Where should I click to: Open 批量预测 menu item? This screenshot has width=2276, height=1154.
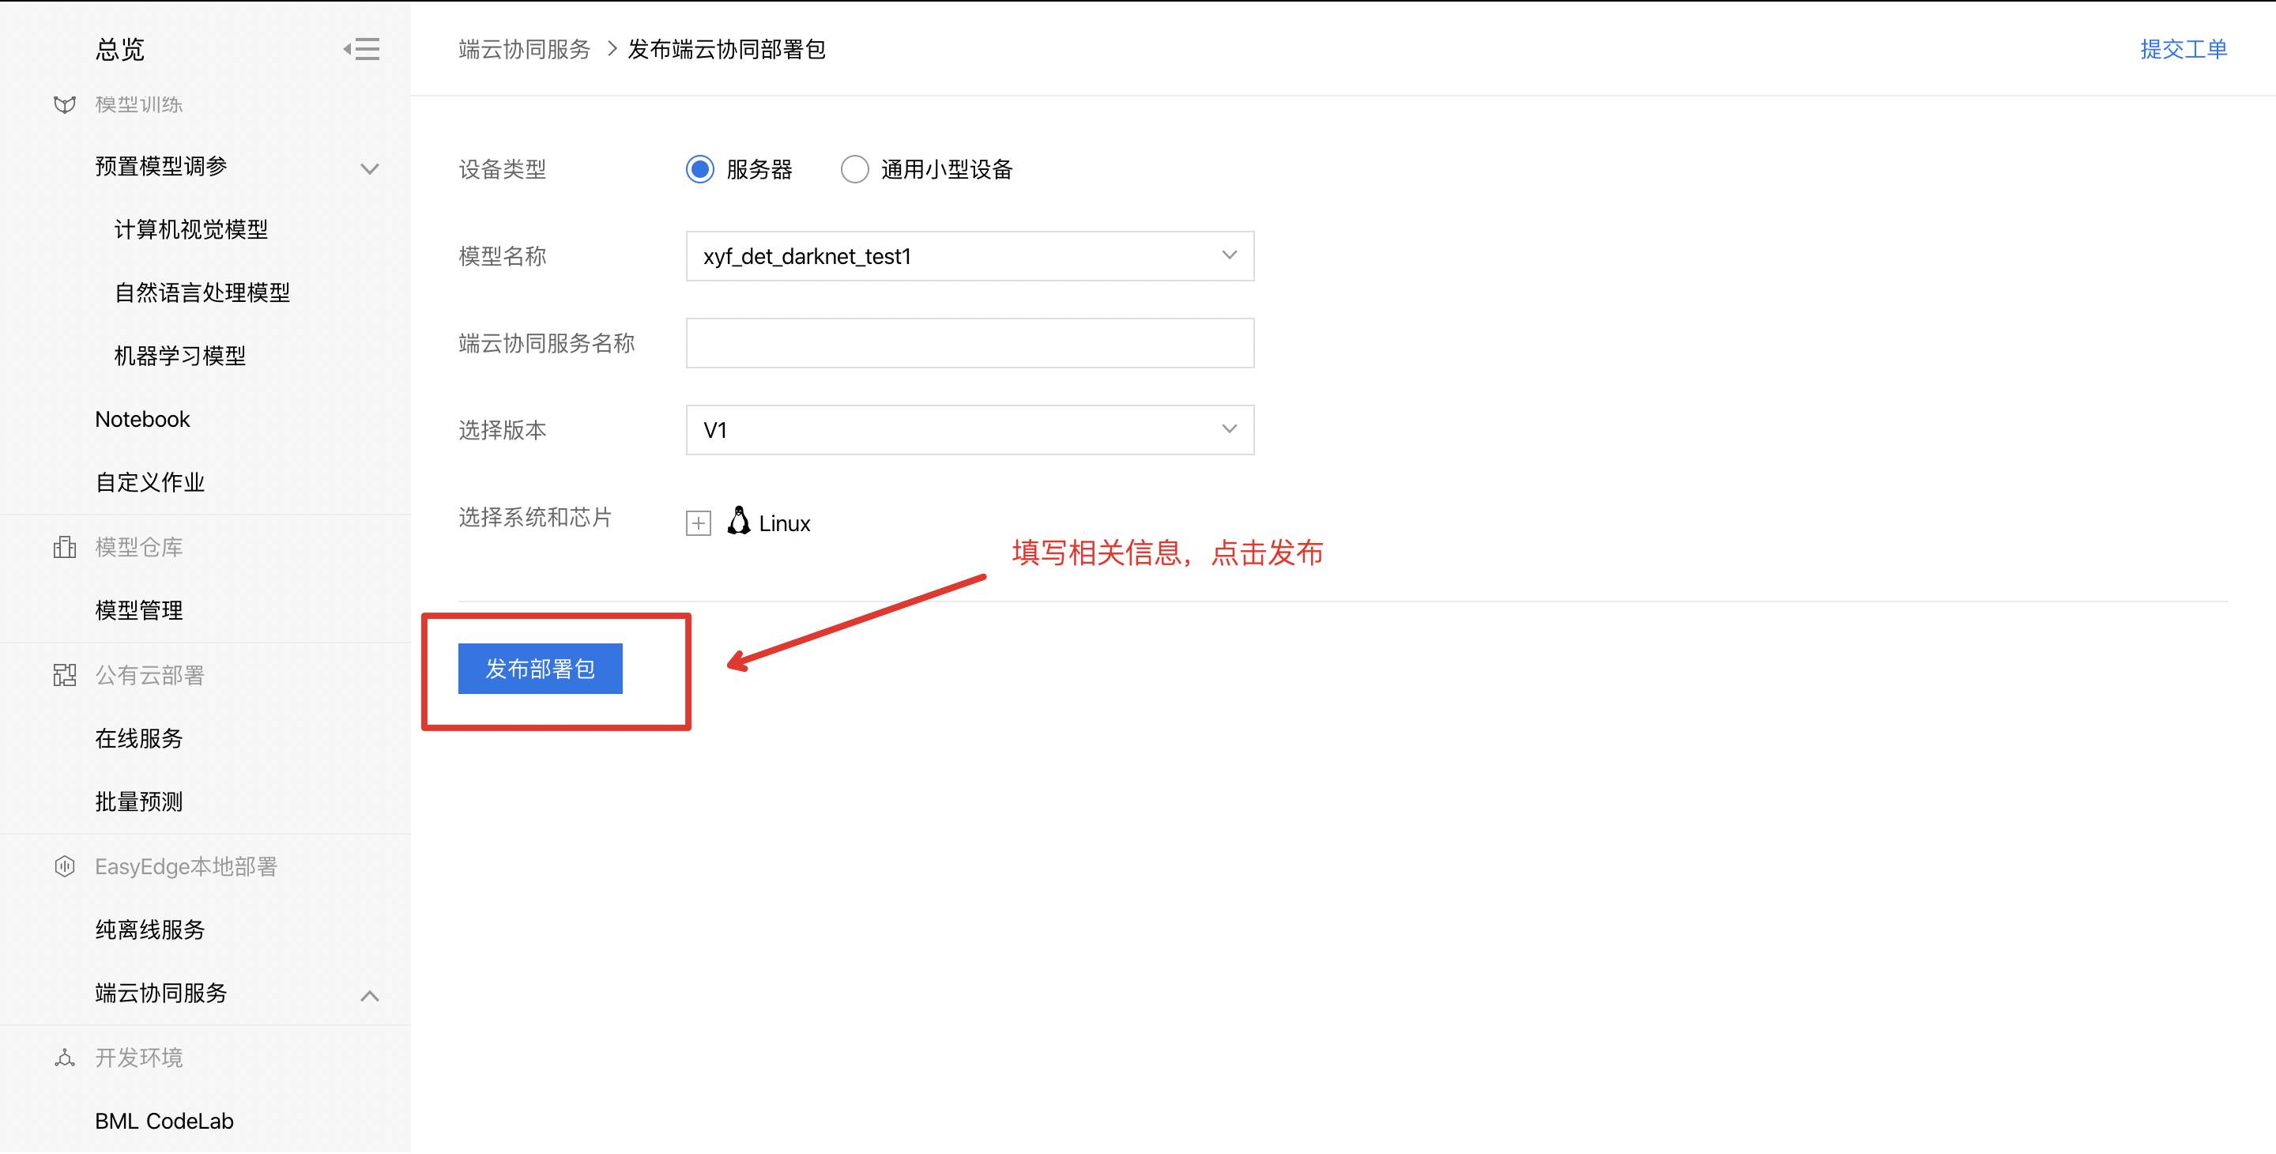[x=139, y=801]
